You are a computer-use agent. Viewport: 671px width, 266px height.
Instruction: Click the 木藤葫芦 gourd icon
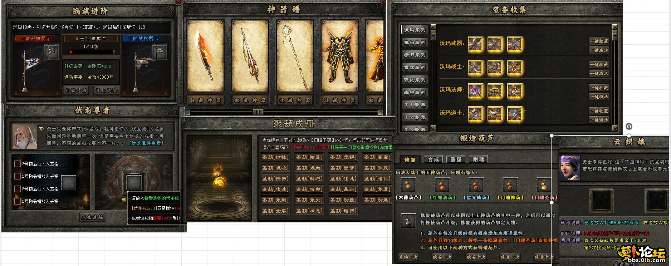pyautogui.click(x=408, y=185)
